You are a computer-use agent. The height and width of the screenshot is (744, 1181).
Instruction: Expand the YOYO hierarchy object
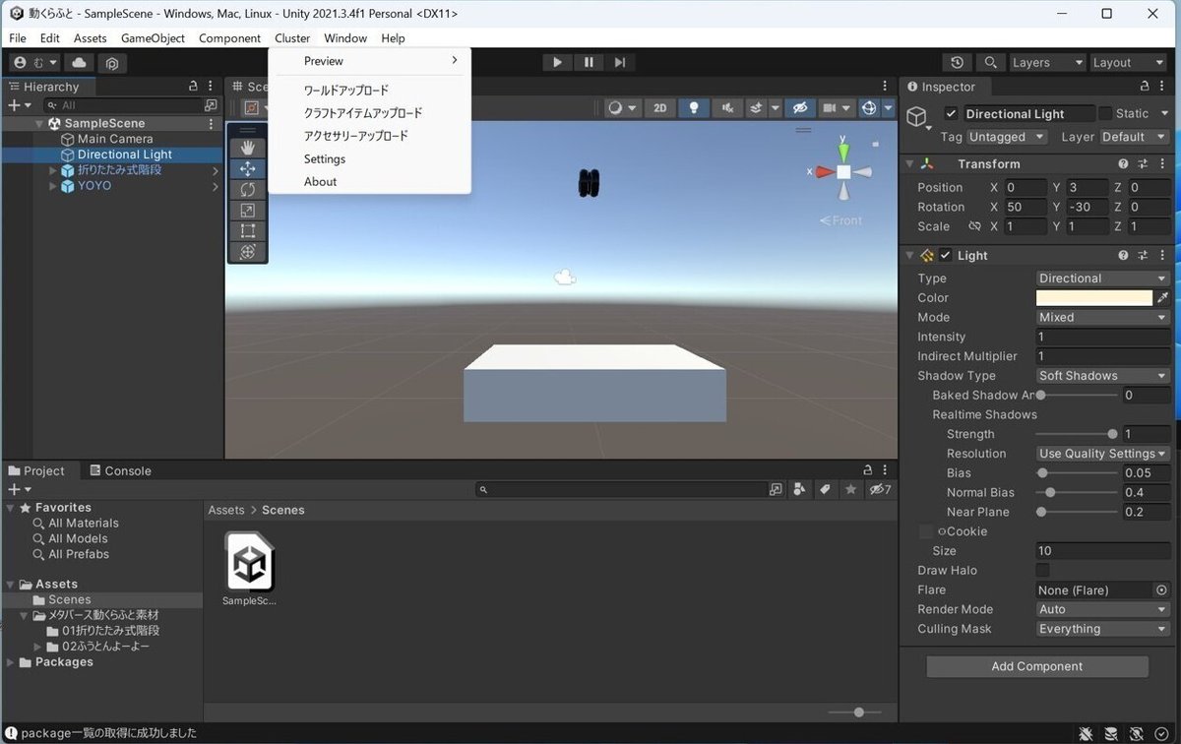coord(53,185)
